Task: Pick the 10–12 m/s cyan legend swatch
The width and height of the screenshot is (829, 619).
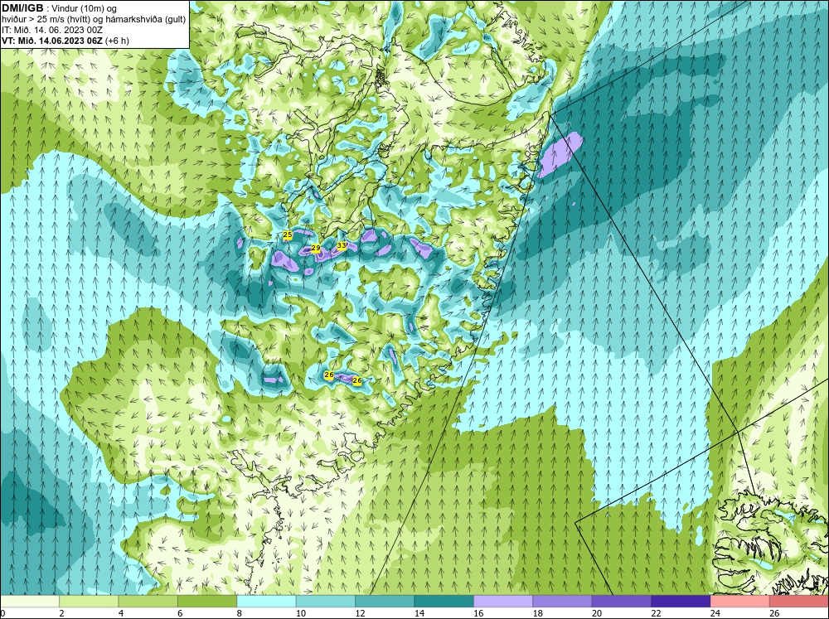Action: point(326,602)
